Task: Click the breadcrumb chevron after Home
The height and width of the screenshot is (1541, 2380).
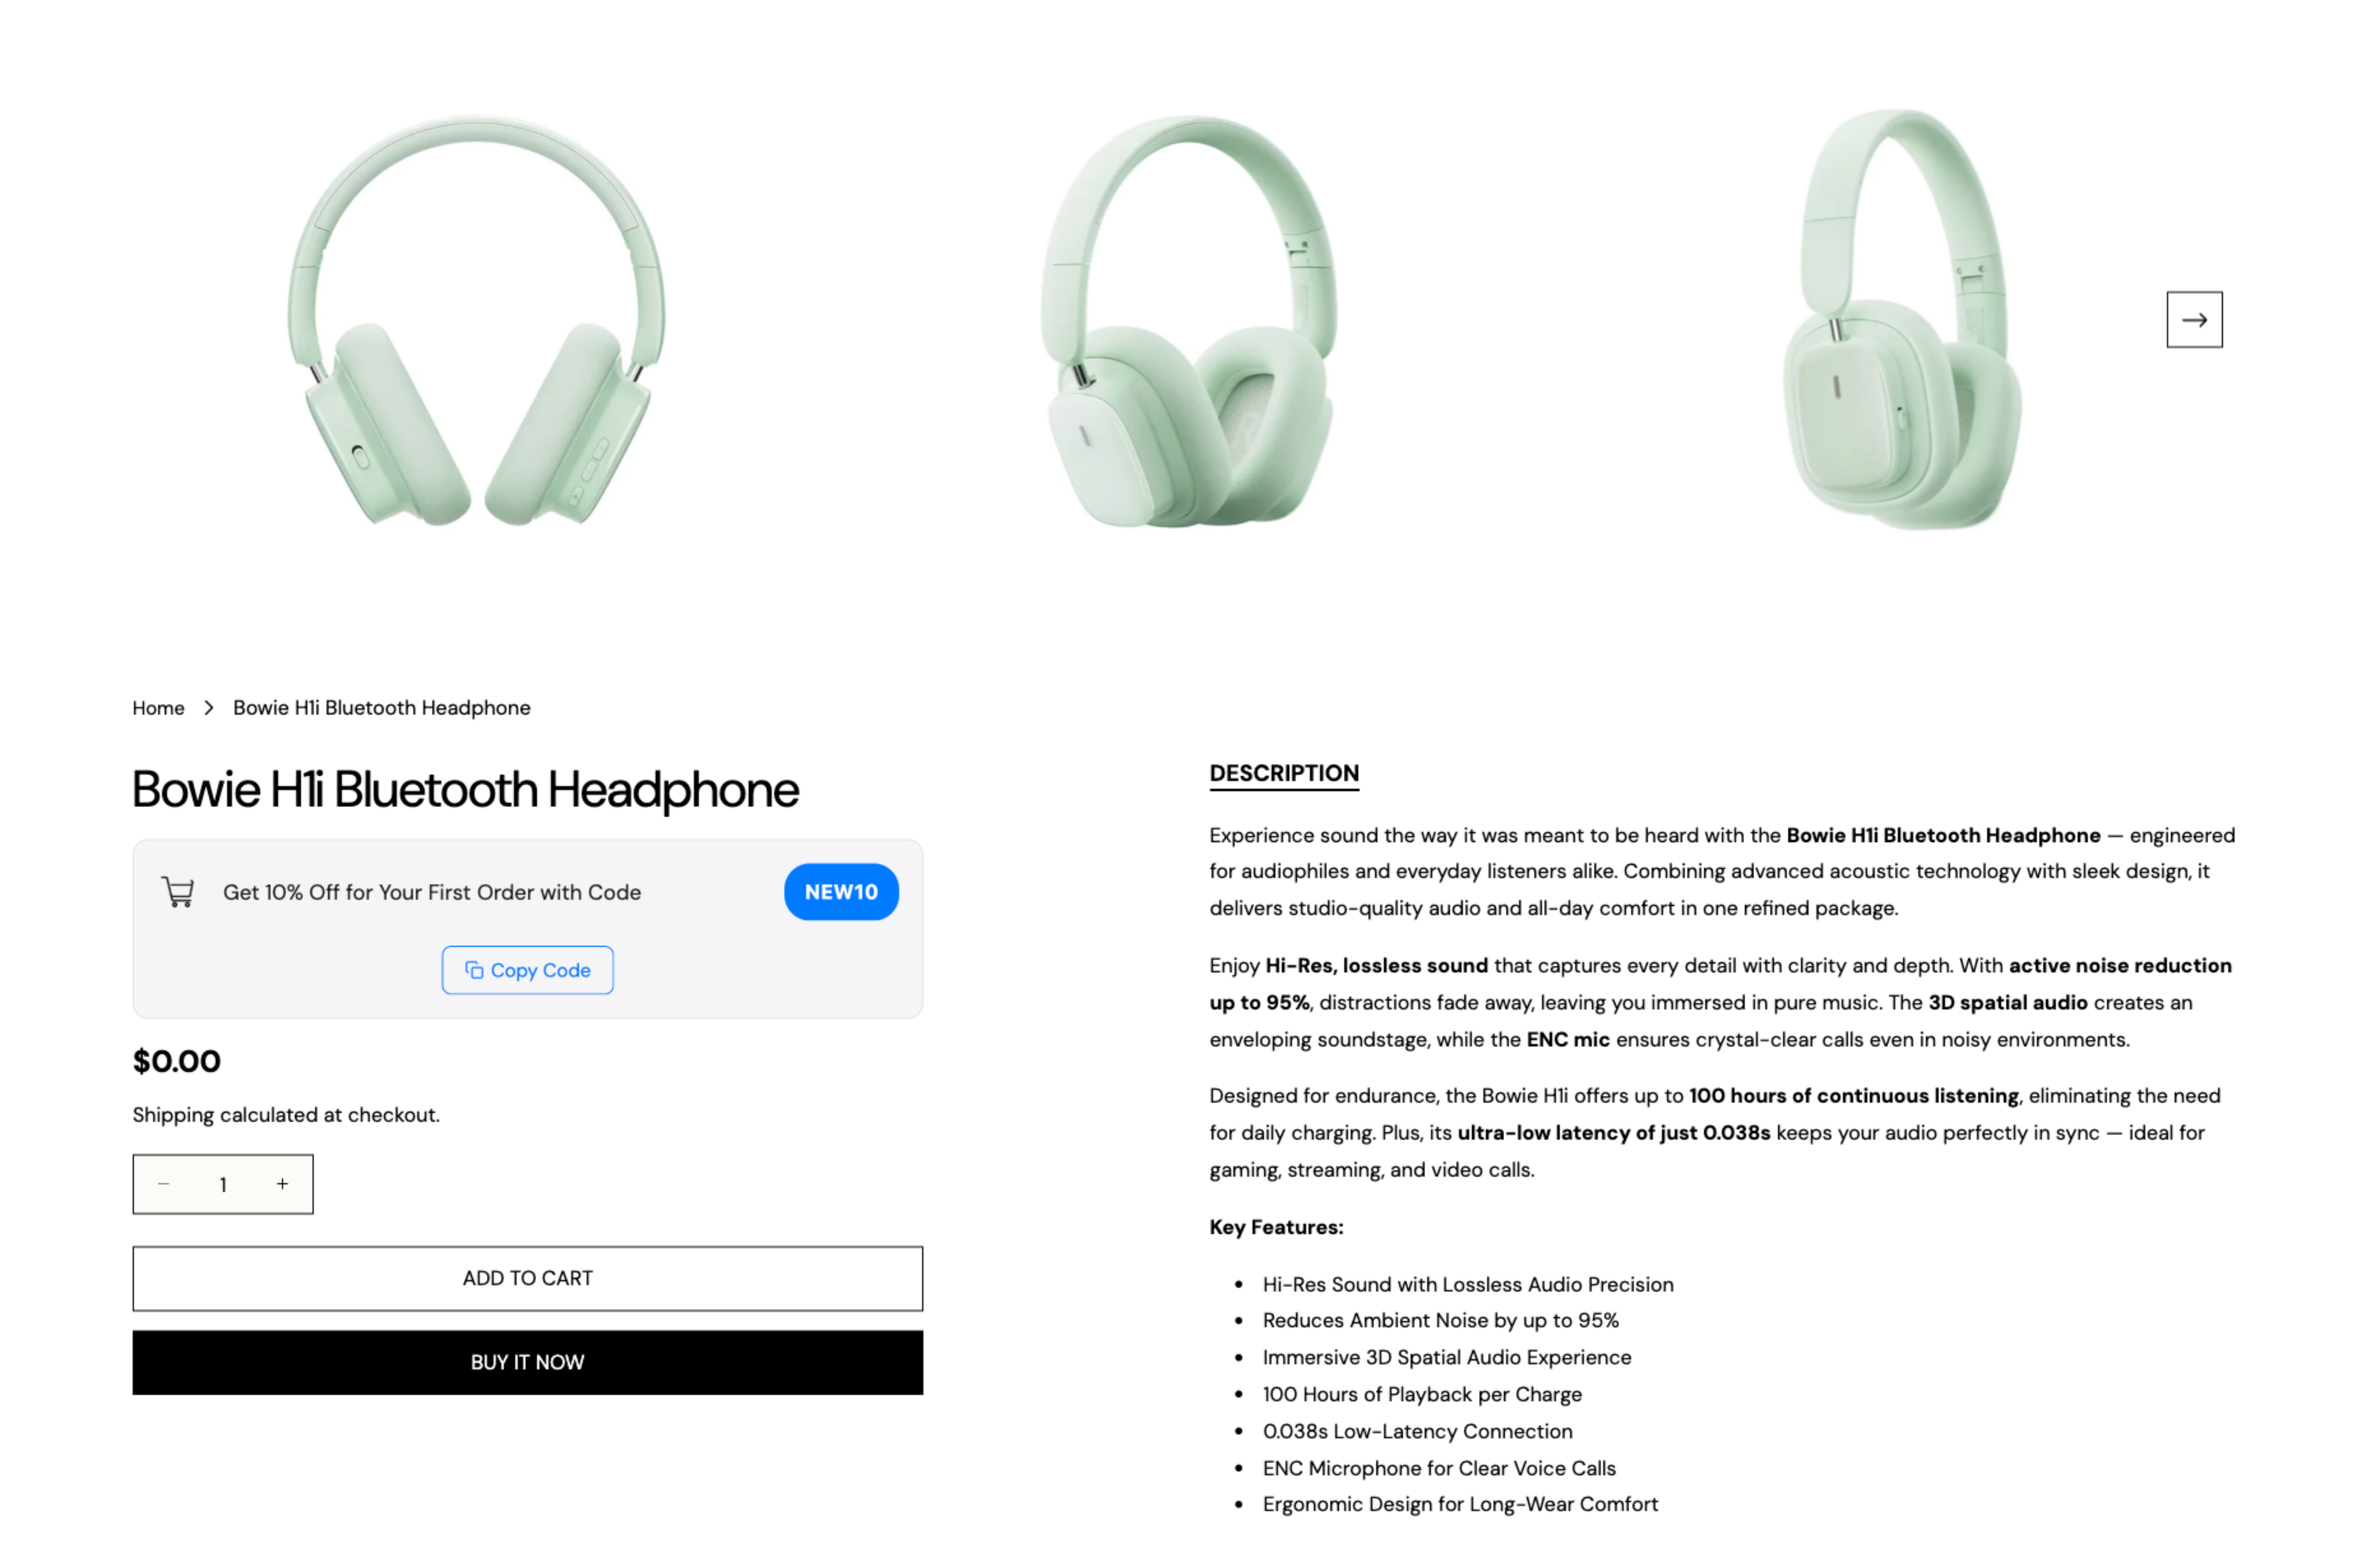Action: pyautogui.click(x=209, y=708)
